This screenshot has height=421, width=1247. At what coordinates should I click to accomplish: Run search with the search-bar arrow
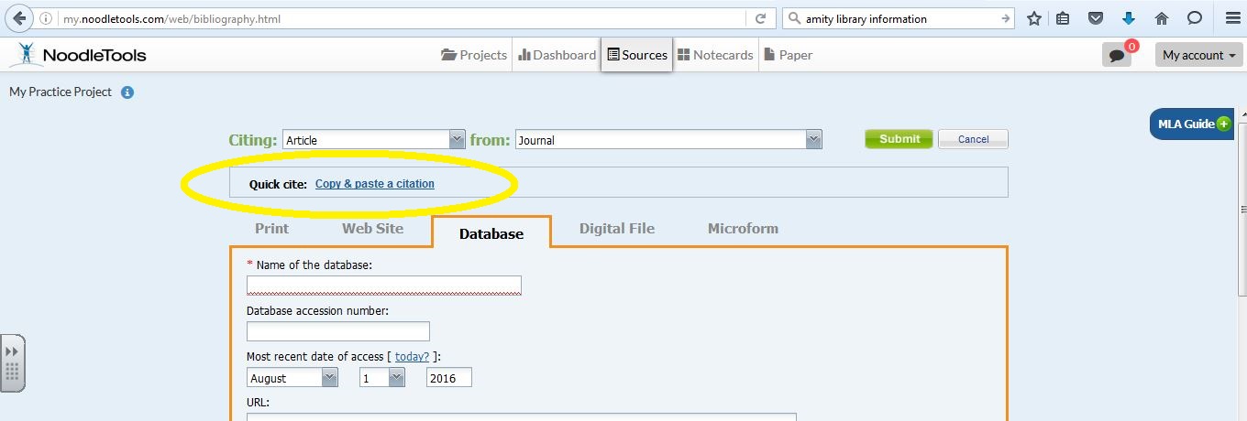pos(1006,18)
